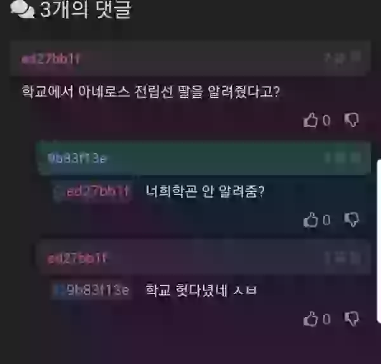This screenshot has height=364, width=381.
Task: Open 9b83ff3e author name in green header
Action: click(77, 158)
